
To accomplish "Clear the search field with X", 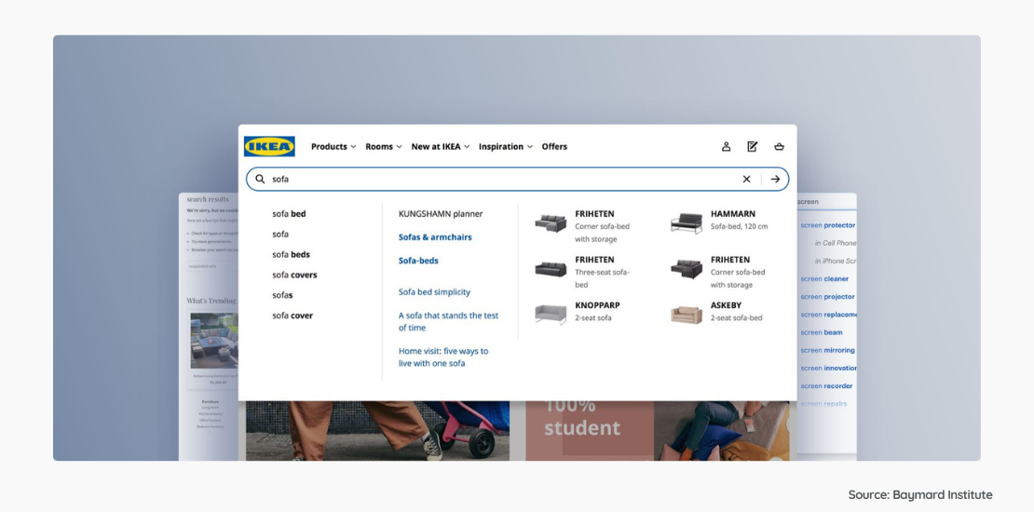I will click(746, 179).
